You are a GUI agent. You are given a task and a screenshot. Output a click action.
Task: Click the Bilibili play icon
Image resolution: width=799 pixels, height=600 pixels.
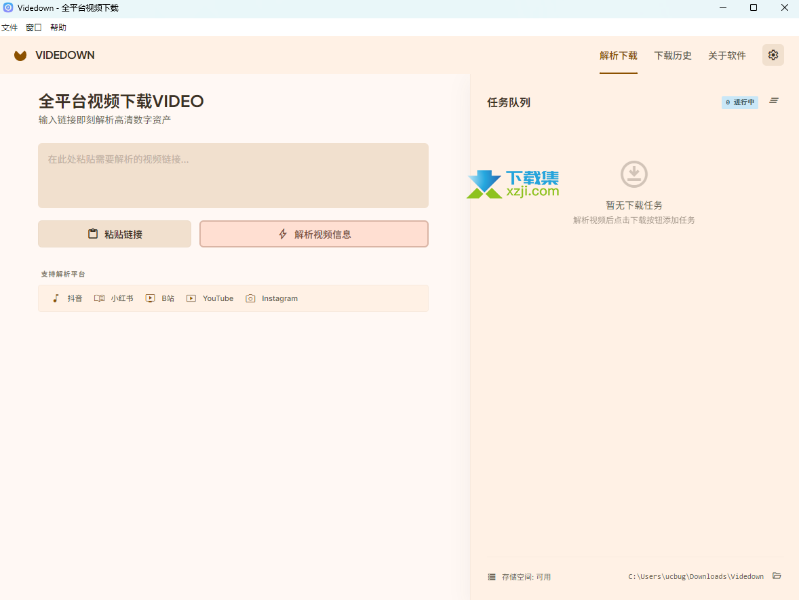click(x=151, y=298)
